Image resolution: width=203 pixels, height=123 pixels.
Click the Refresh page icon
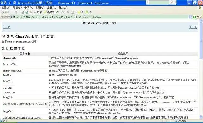coord(27,12)
